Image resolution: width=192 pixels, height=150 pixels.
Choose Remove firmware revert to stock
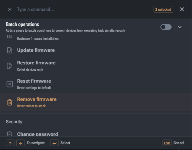(x=96, y=102)
